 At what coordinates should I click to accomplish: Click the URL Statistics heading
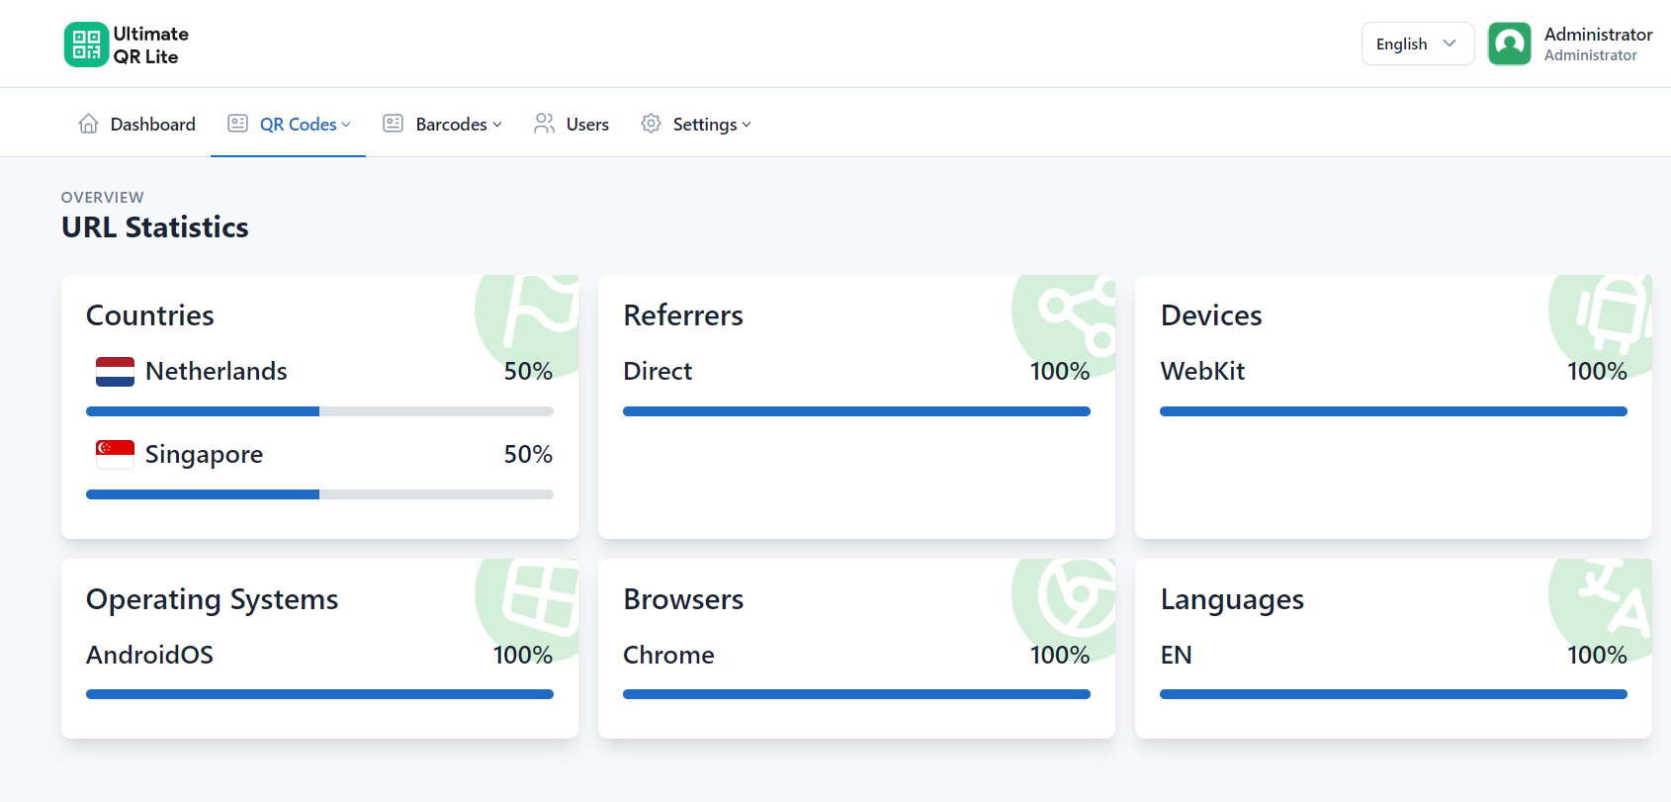coord(155,227)
